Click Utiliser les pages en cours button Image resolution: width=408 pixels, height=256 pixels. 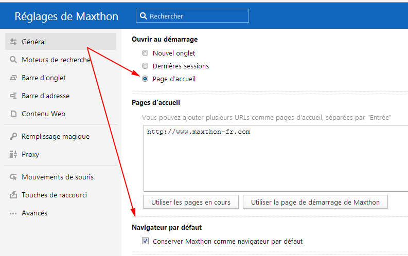[x=191, y=202]
